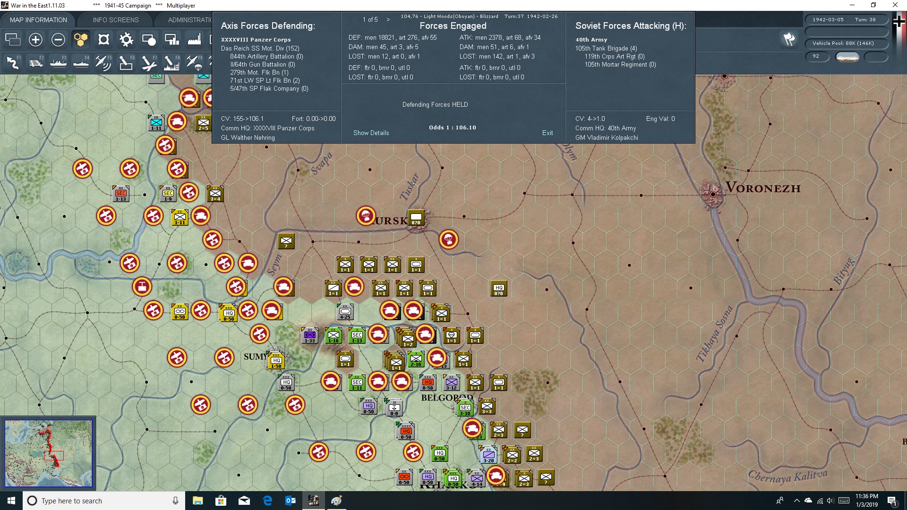Screen dimensions: 907x510
Task: Click the zoom out minus icon
Action: [x=58, y=40]
